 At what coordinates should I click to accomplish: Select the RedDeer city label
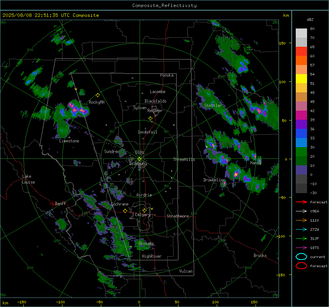[155, 111]
